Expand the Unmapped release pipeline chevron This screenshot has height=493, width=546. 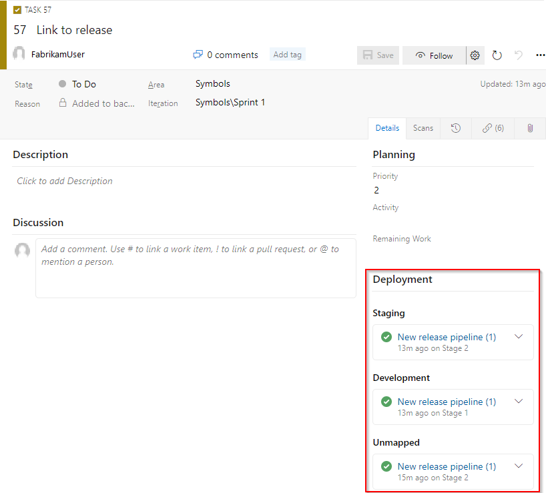(519, 466)
